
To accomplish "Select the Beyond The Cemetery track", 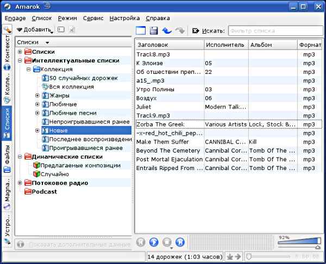I will 229,150.
